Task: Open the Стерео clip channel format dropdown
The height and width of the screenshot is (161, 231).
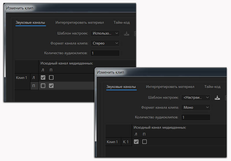Action: [105, 43]
